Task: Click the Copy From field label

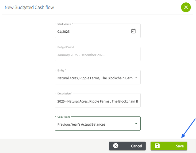Action: tap(63, 117)
